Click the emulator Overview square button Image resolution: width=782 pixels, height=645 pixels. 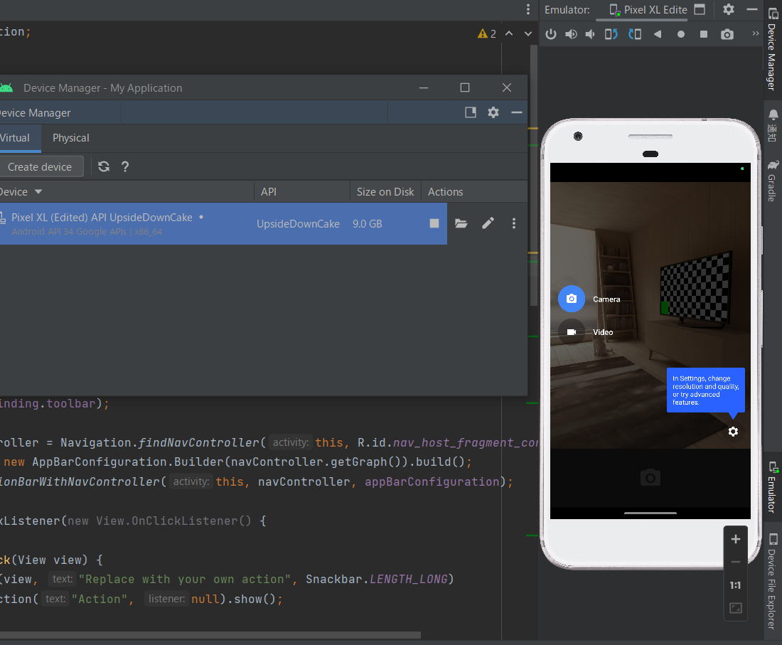click(704, 34)
